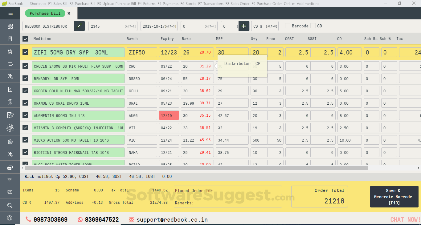Uncheck the row for BENADRYL DR SYP 50ML
This screenshot has height=225, width=421.
tap(25, 78)
